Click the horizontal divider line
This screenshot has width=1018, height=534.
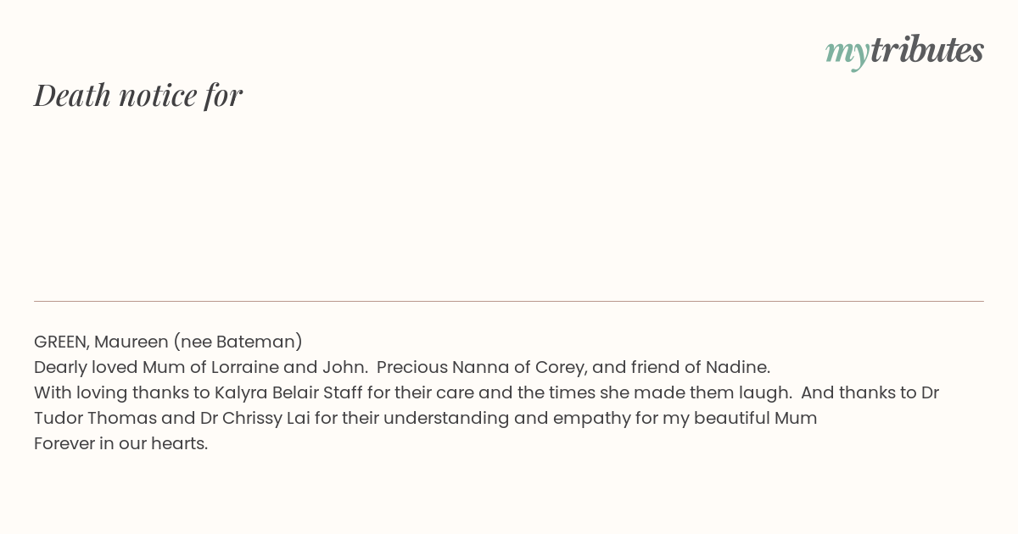pyautogui.click(x=509, y=301)
